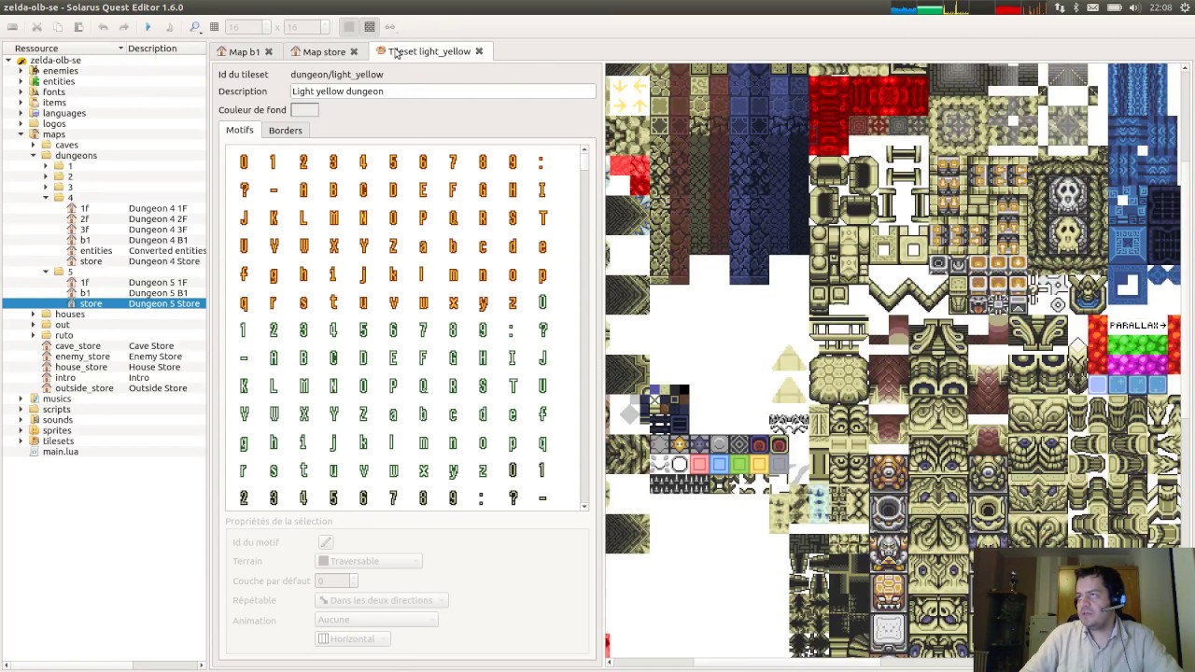Close the Map b1 tab
Viewport: 1195px width, 672px height.
point(268,51)
